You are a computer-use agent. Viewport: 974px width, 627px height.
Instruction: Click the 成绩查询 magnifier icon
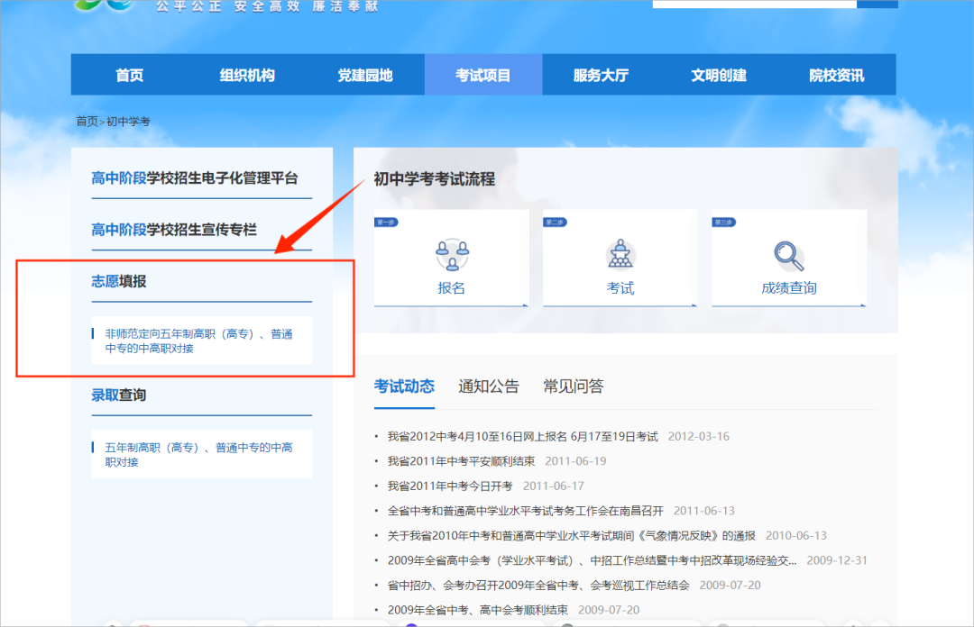point(789,255)
